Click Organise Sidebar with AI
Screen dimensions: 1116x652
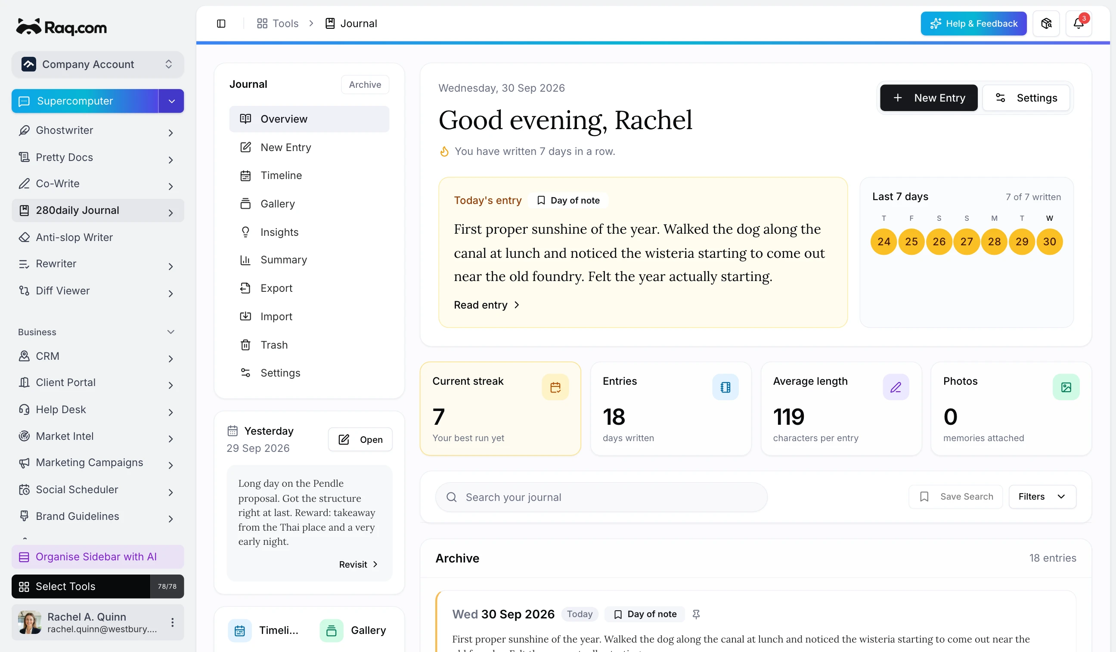[x=97, y=557]
